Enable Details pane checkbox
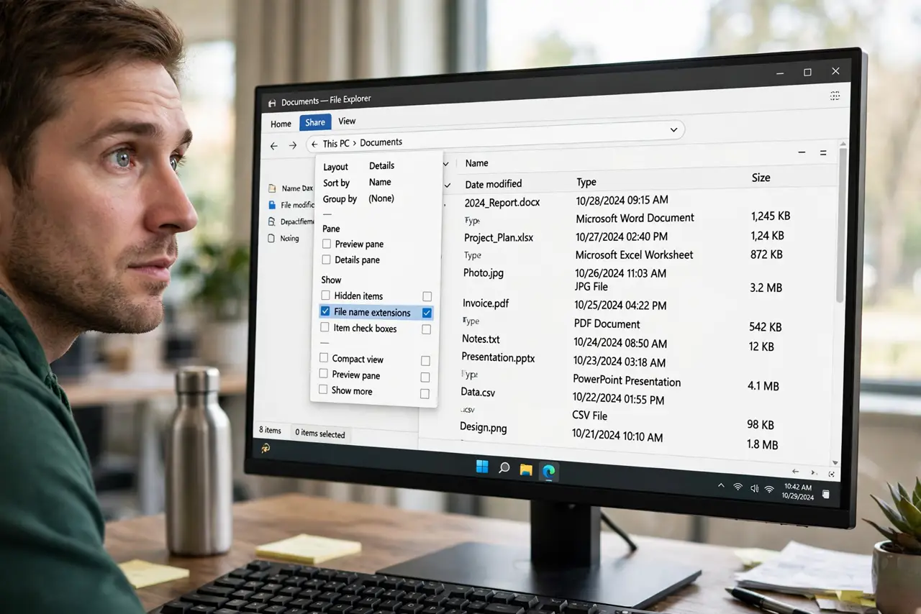The image size is (921, 614). [x=327, y=260]
